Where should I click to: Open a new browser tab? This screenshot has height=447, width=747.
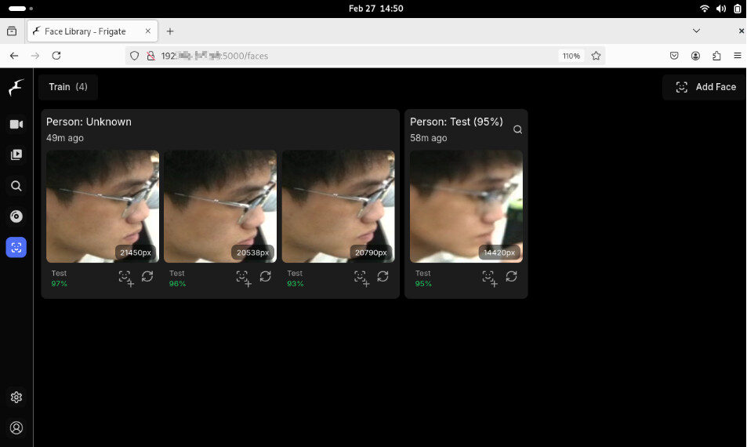click(x=170, y=31)
